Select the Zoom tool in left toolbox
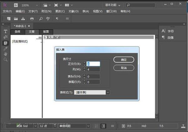 [x=5, y=59]
